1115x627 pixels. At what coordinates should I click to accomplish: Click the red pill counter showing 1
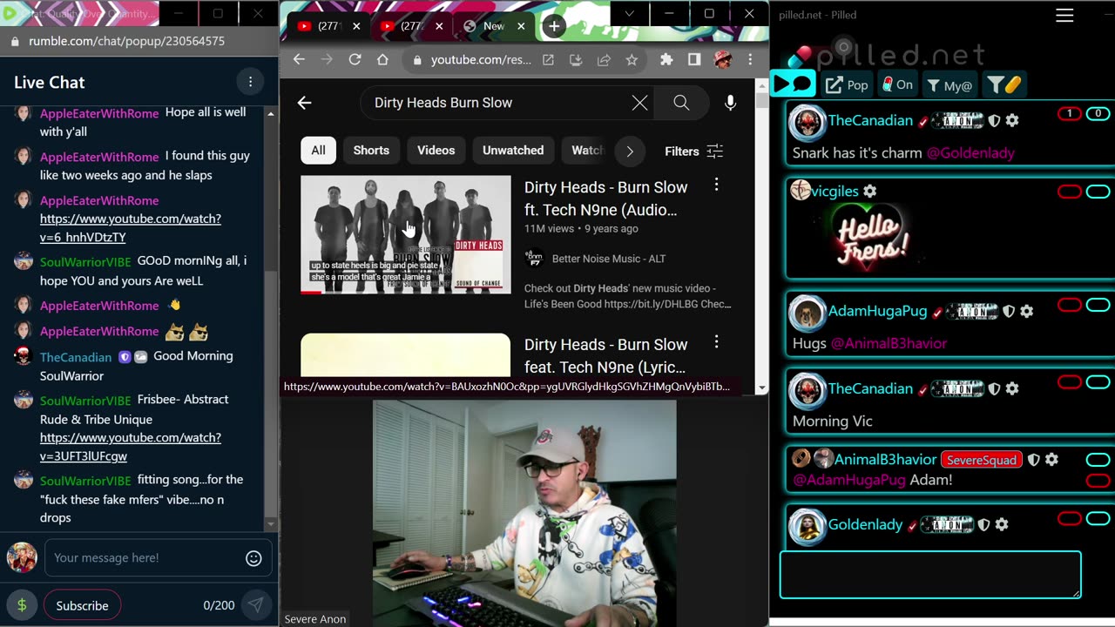tap(1069, 113)
